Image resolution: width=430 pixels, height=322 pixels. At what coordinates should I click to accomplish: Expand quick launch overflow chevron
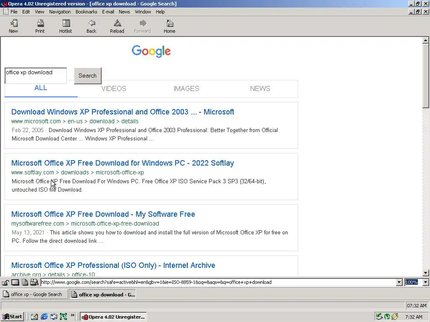(72, 315)
